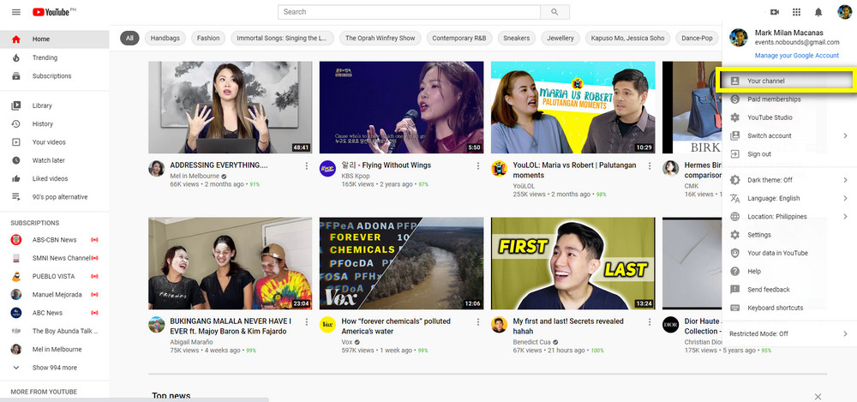Go to Home in sidebar
Image resolution: width=857 pixels, height=402 pixels.
click(x=55, y=39)
